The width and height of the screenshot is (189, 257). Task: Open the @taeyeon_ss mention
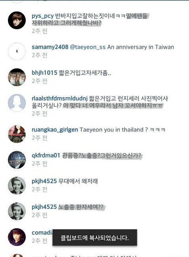[x=88, y=47]
